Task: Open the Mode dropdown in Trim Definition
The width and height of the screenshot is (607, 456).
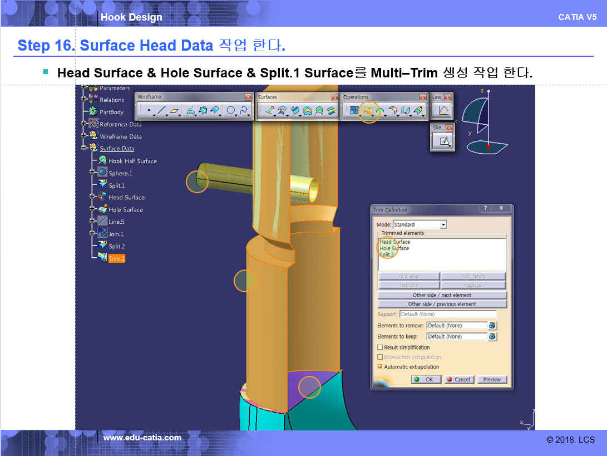Action: click(x=443, y=224)
